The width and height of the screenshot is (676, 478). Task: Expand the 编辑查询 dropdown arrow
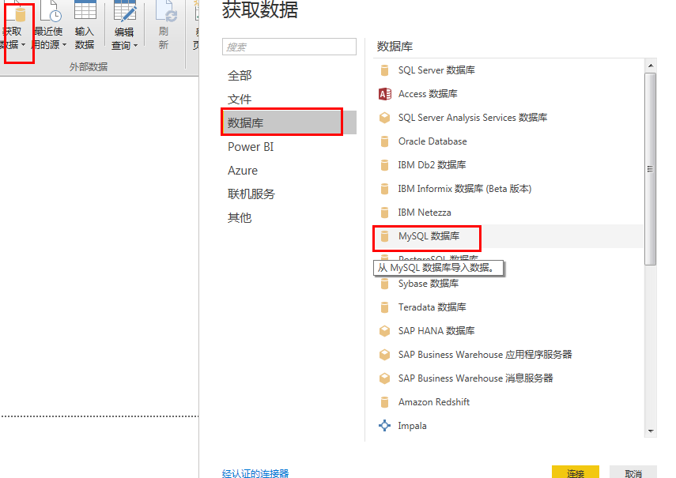135,45
